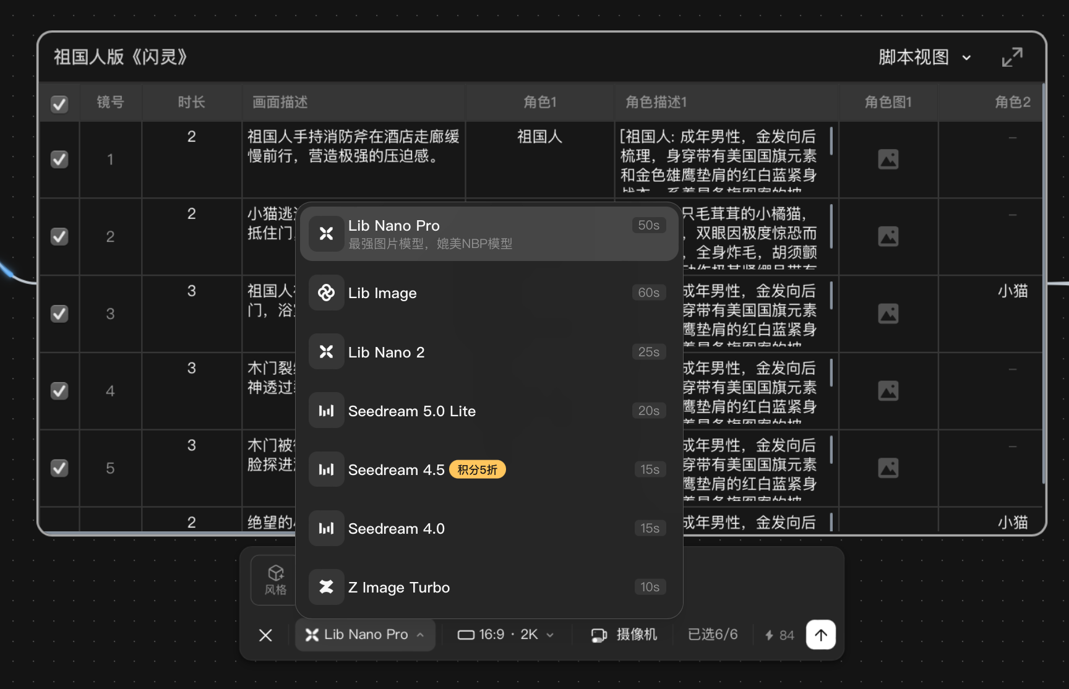
Task: Click the lightning credits 84 indicator
Action: (779, 635)
